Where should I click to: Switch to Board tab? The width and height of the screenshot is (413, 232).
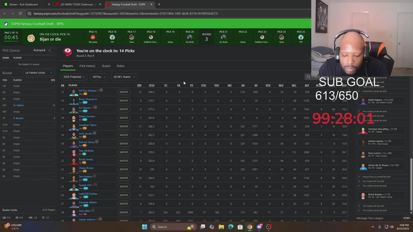106,66
